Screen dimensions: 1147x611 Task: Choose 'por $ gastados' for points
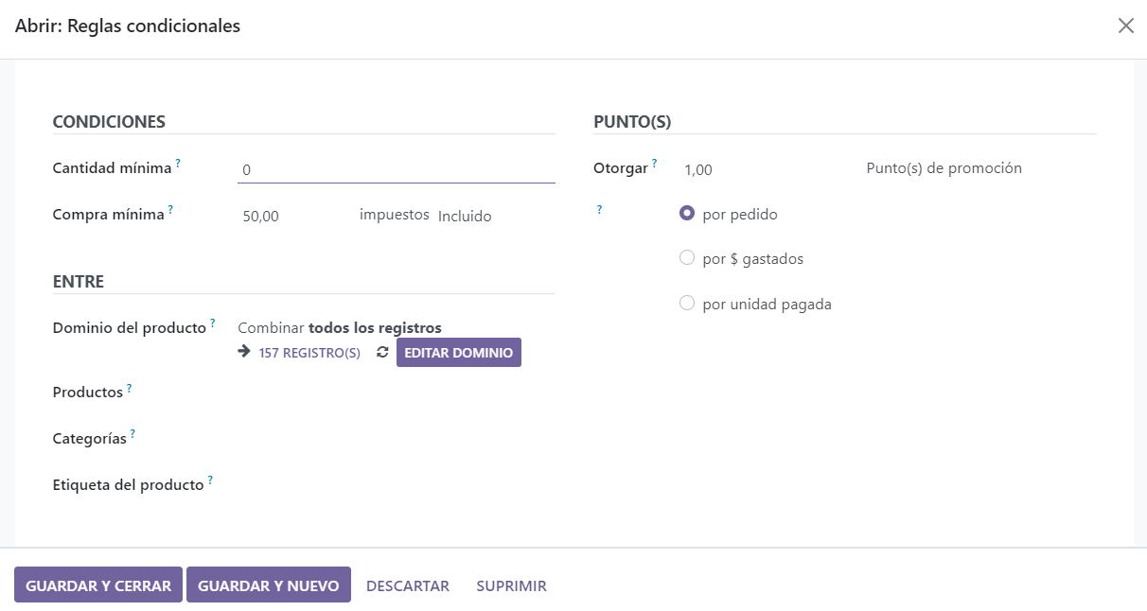(x=687, y=257)
